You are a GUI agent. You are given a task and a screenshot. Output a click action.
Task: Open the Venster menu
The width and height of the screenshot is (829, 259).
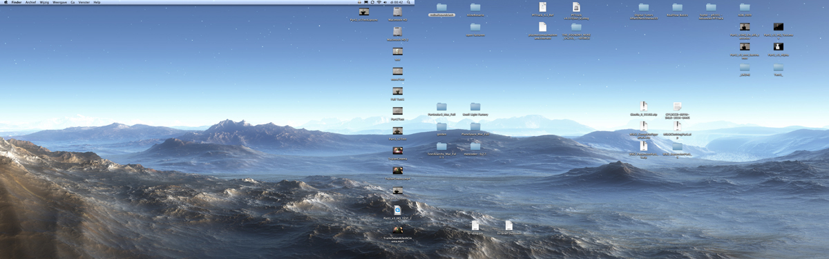(84, 2)
